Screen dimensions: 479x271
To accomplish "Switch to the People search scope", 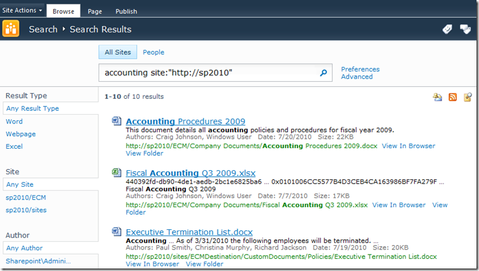I will click(x=154, y=53).
